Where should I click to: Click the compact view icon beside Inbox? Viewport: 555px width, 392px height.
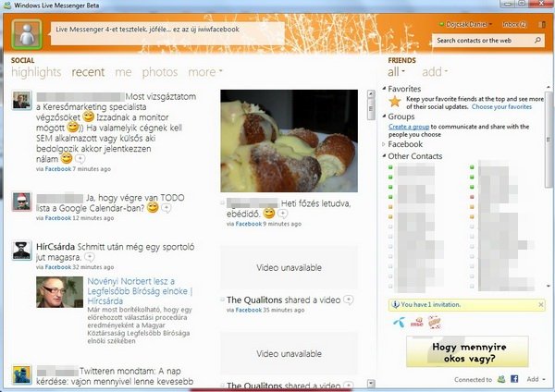tap(541, 24)
